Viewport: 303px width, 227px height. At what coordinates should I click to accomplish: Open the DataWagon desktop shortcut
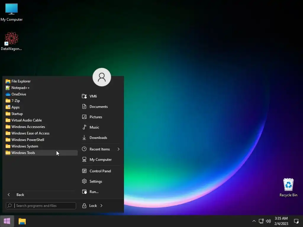(x=12, y=41)
